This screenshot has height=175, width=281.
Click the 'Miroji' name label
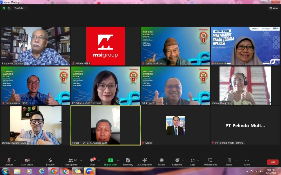pos(149,143)
